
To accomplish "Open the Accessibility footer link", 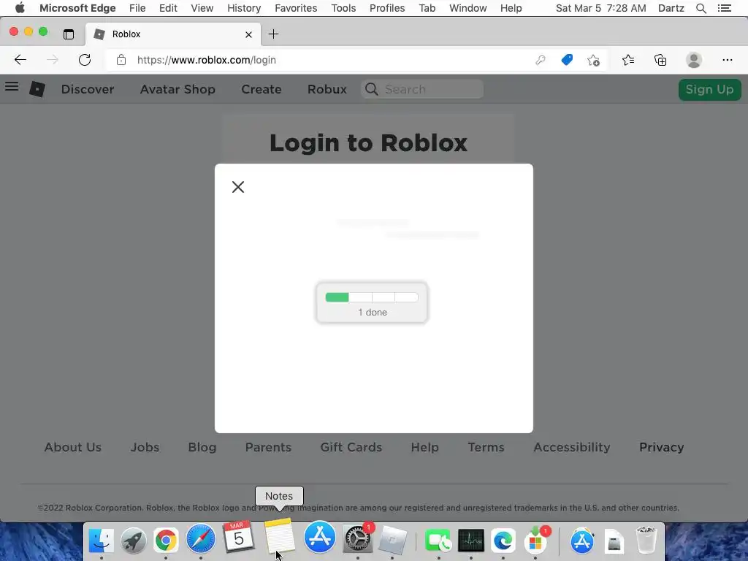I will (571, 447).
